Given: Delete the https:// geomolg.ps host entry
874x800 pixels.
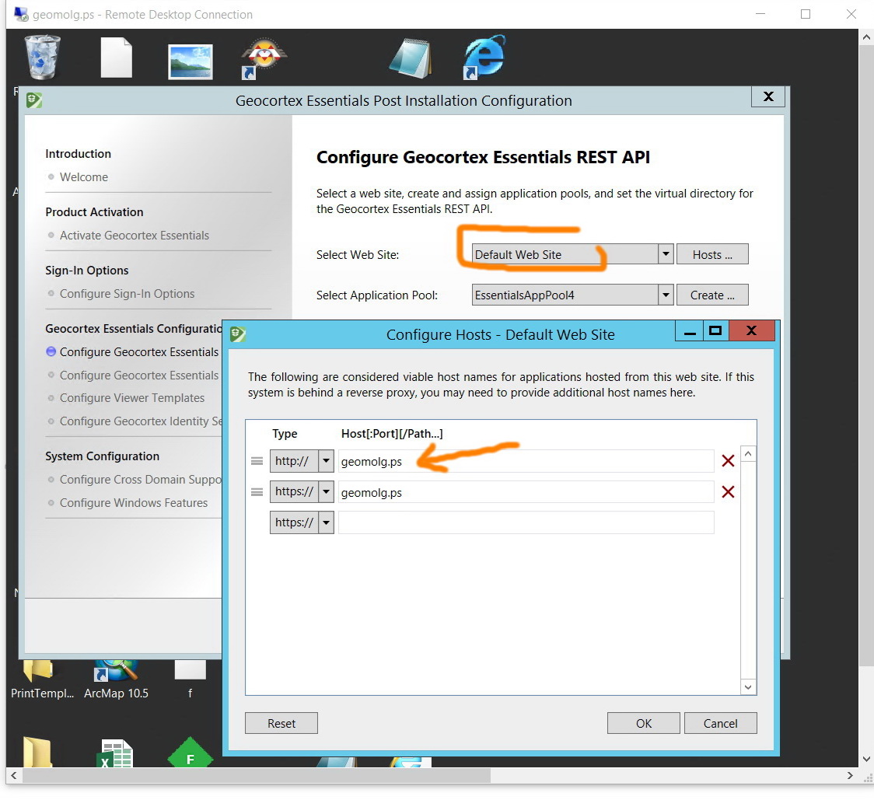Looking at the screenshot, I should click(x=728, y=491).
